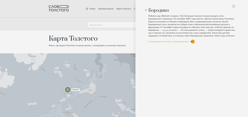Click Романцево village on the map
Screen dimensions: 248x117
[32, 56]
